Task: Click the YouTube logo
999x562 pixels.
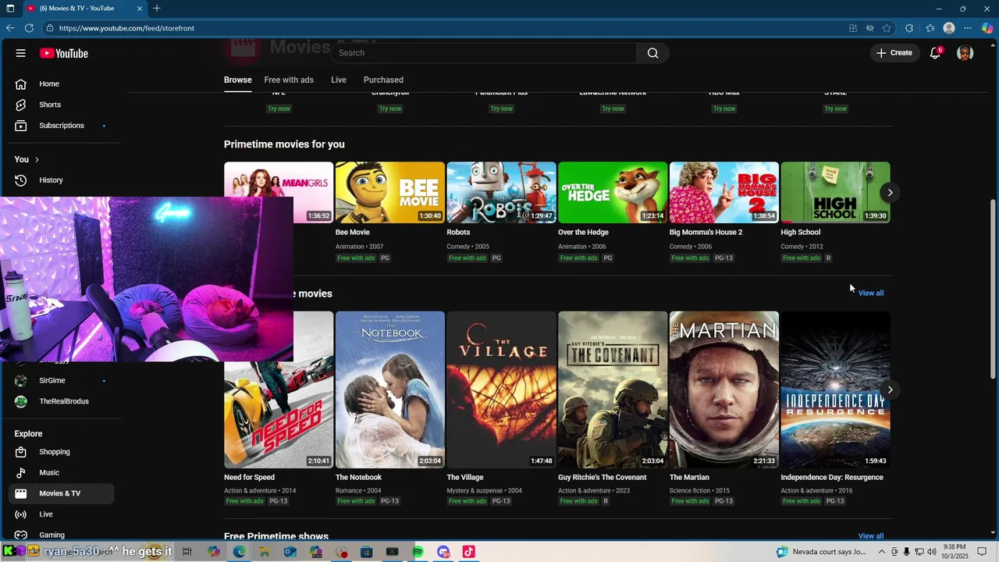Action: point(64,53)
